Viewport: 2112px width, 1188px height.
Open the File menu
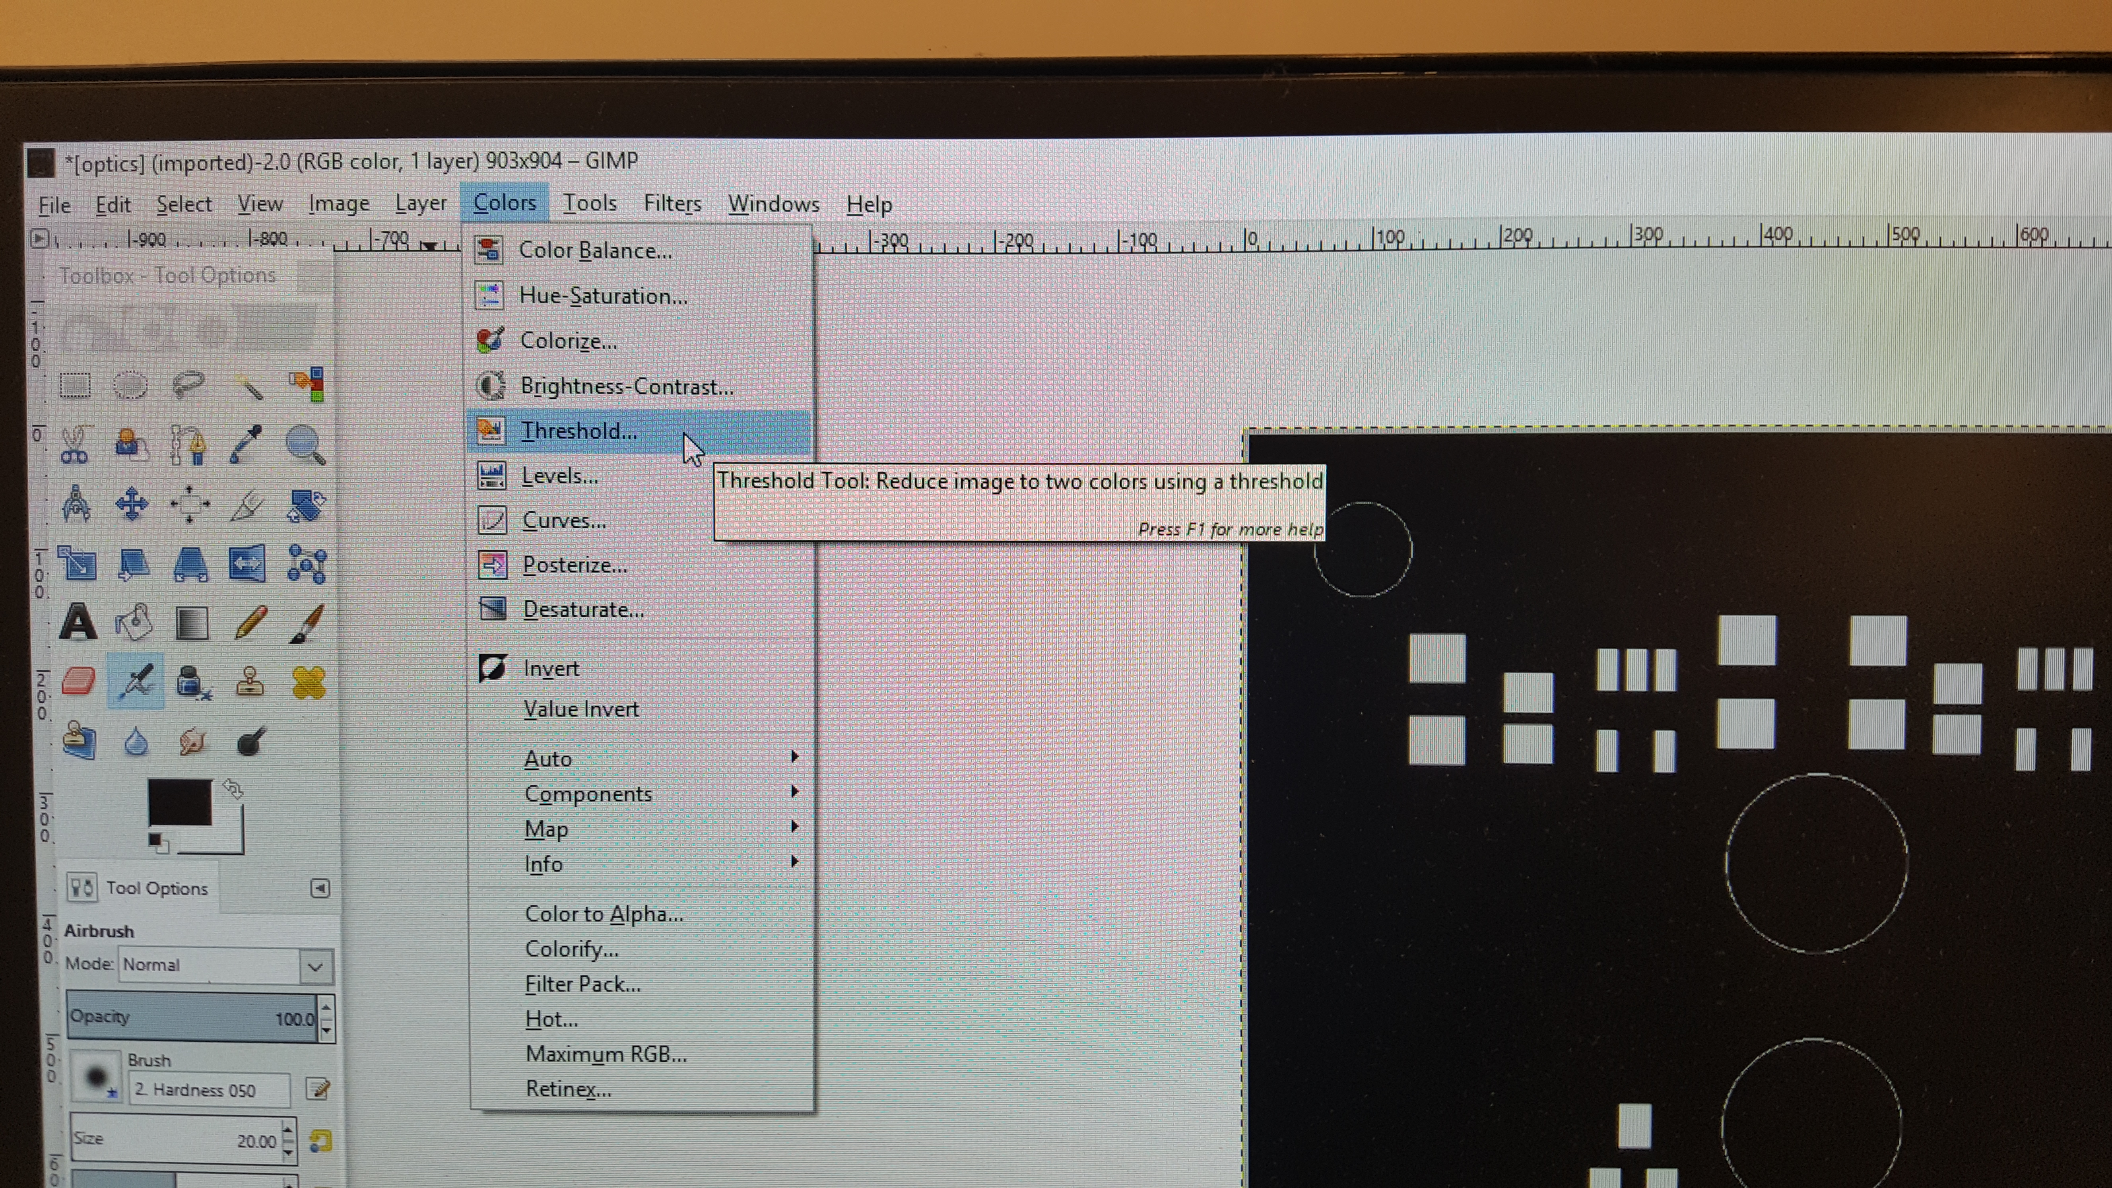tap(54, 205)
